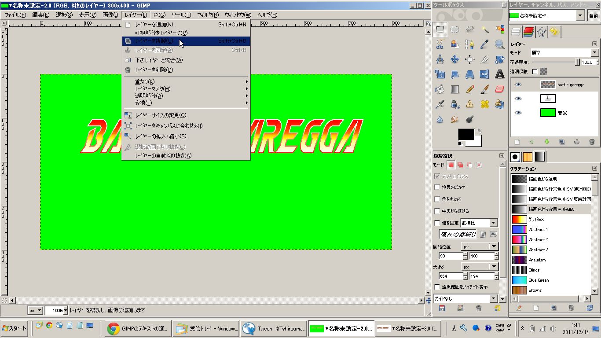The width and height of the screenshot is (601, 338).
Task: Select the Text tool
Action: coord(499,74)
